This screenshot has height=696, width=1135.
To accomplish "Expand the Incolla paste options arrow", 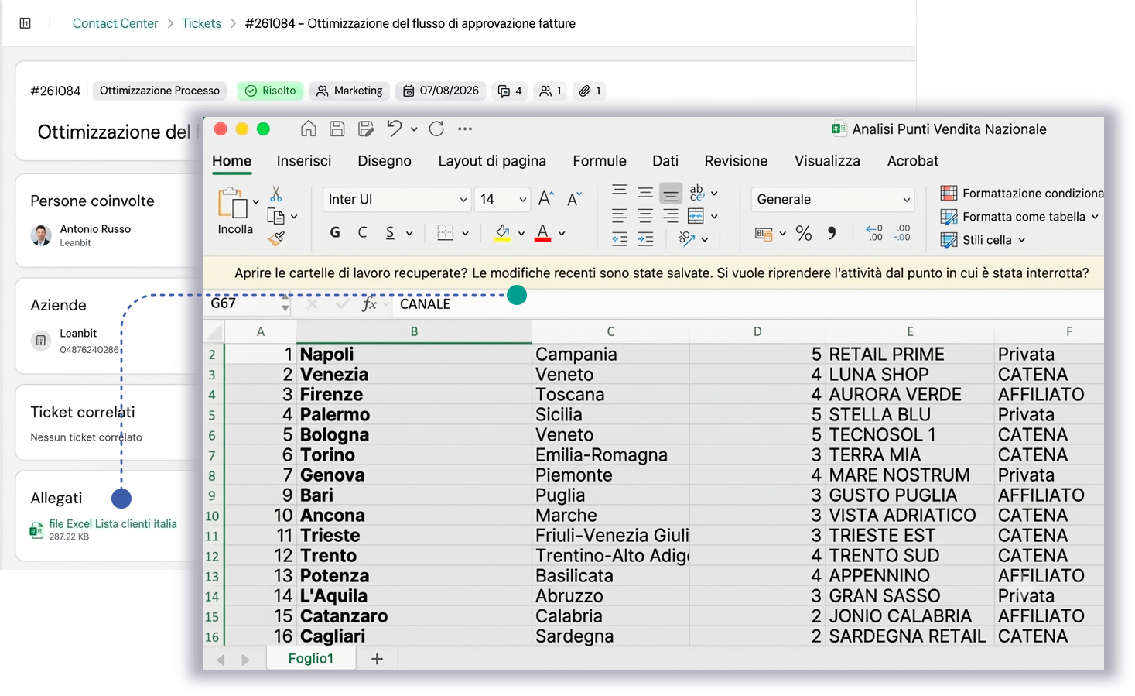I will 255,202.
